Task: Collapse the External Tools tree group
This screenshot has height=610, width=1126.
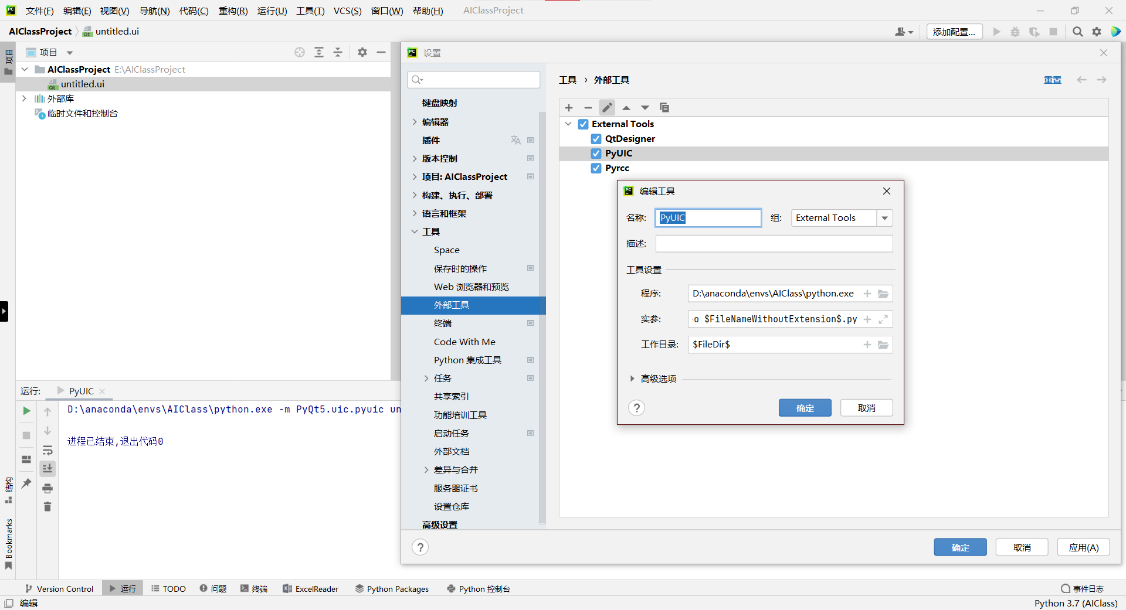Action: 568,124
